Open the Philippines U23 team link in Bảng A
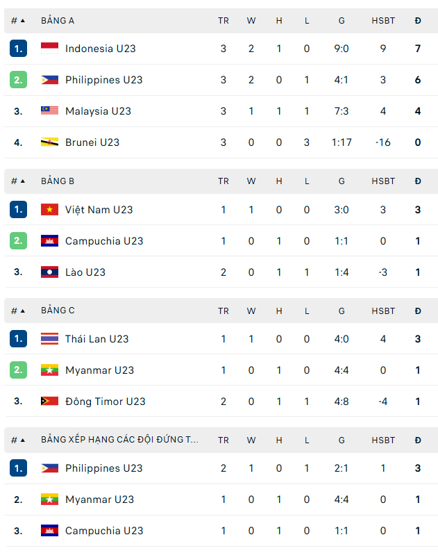The height and width of the screenshot is (553, 438). (103, 80)
